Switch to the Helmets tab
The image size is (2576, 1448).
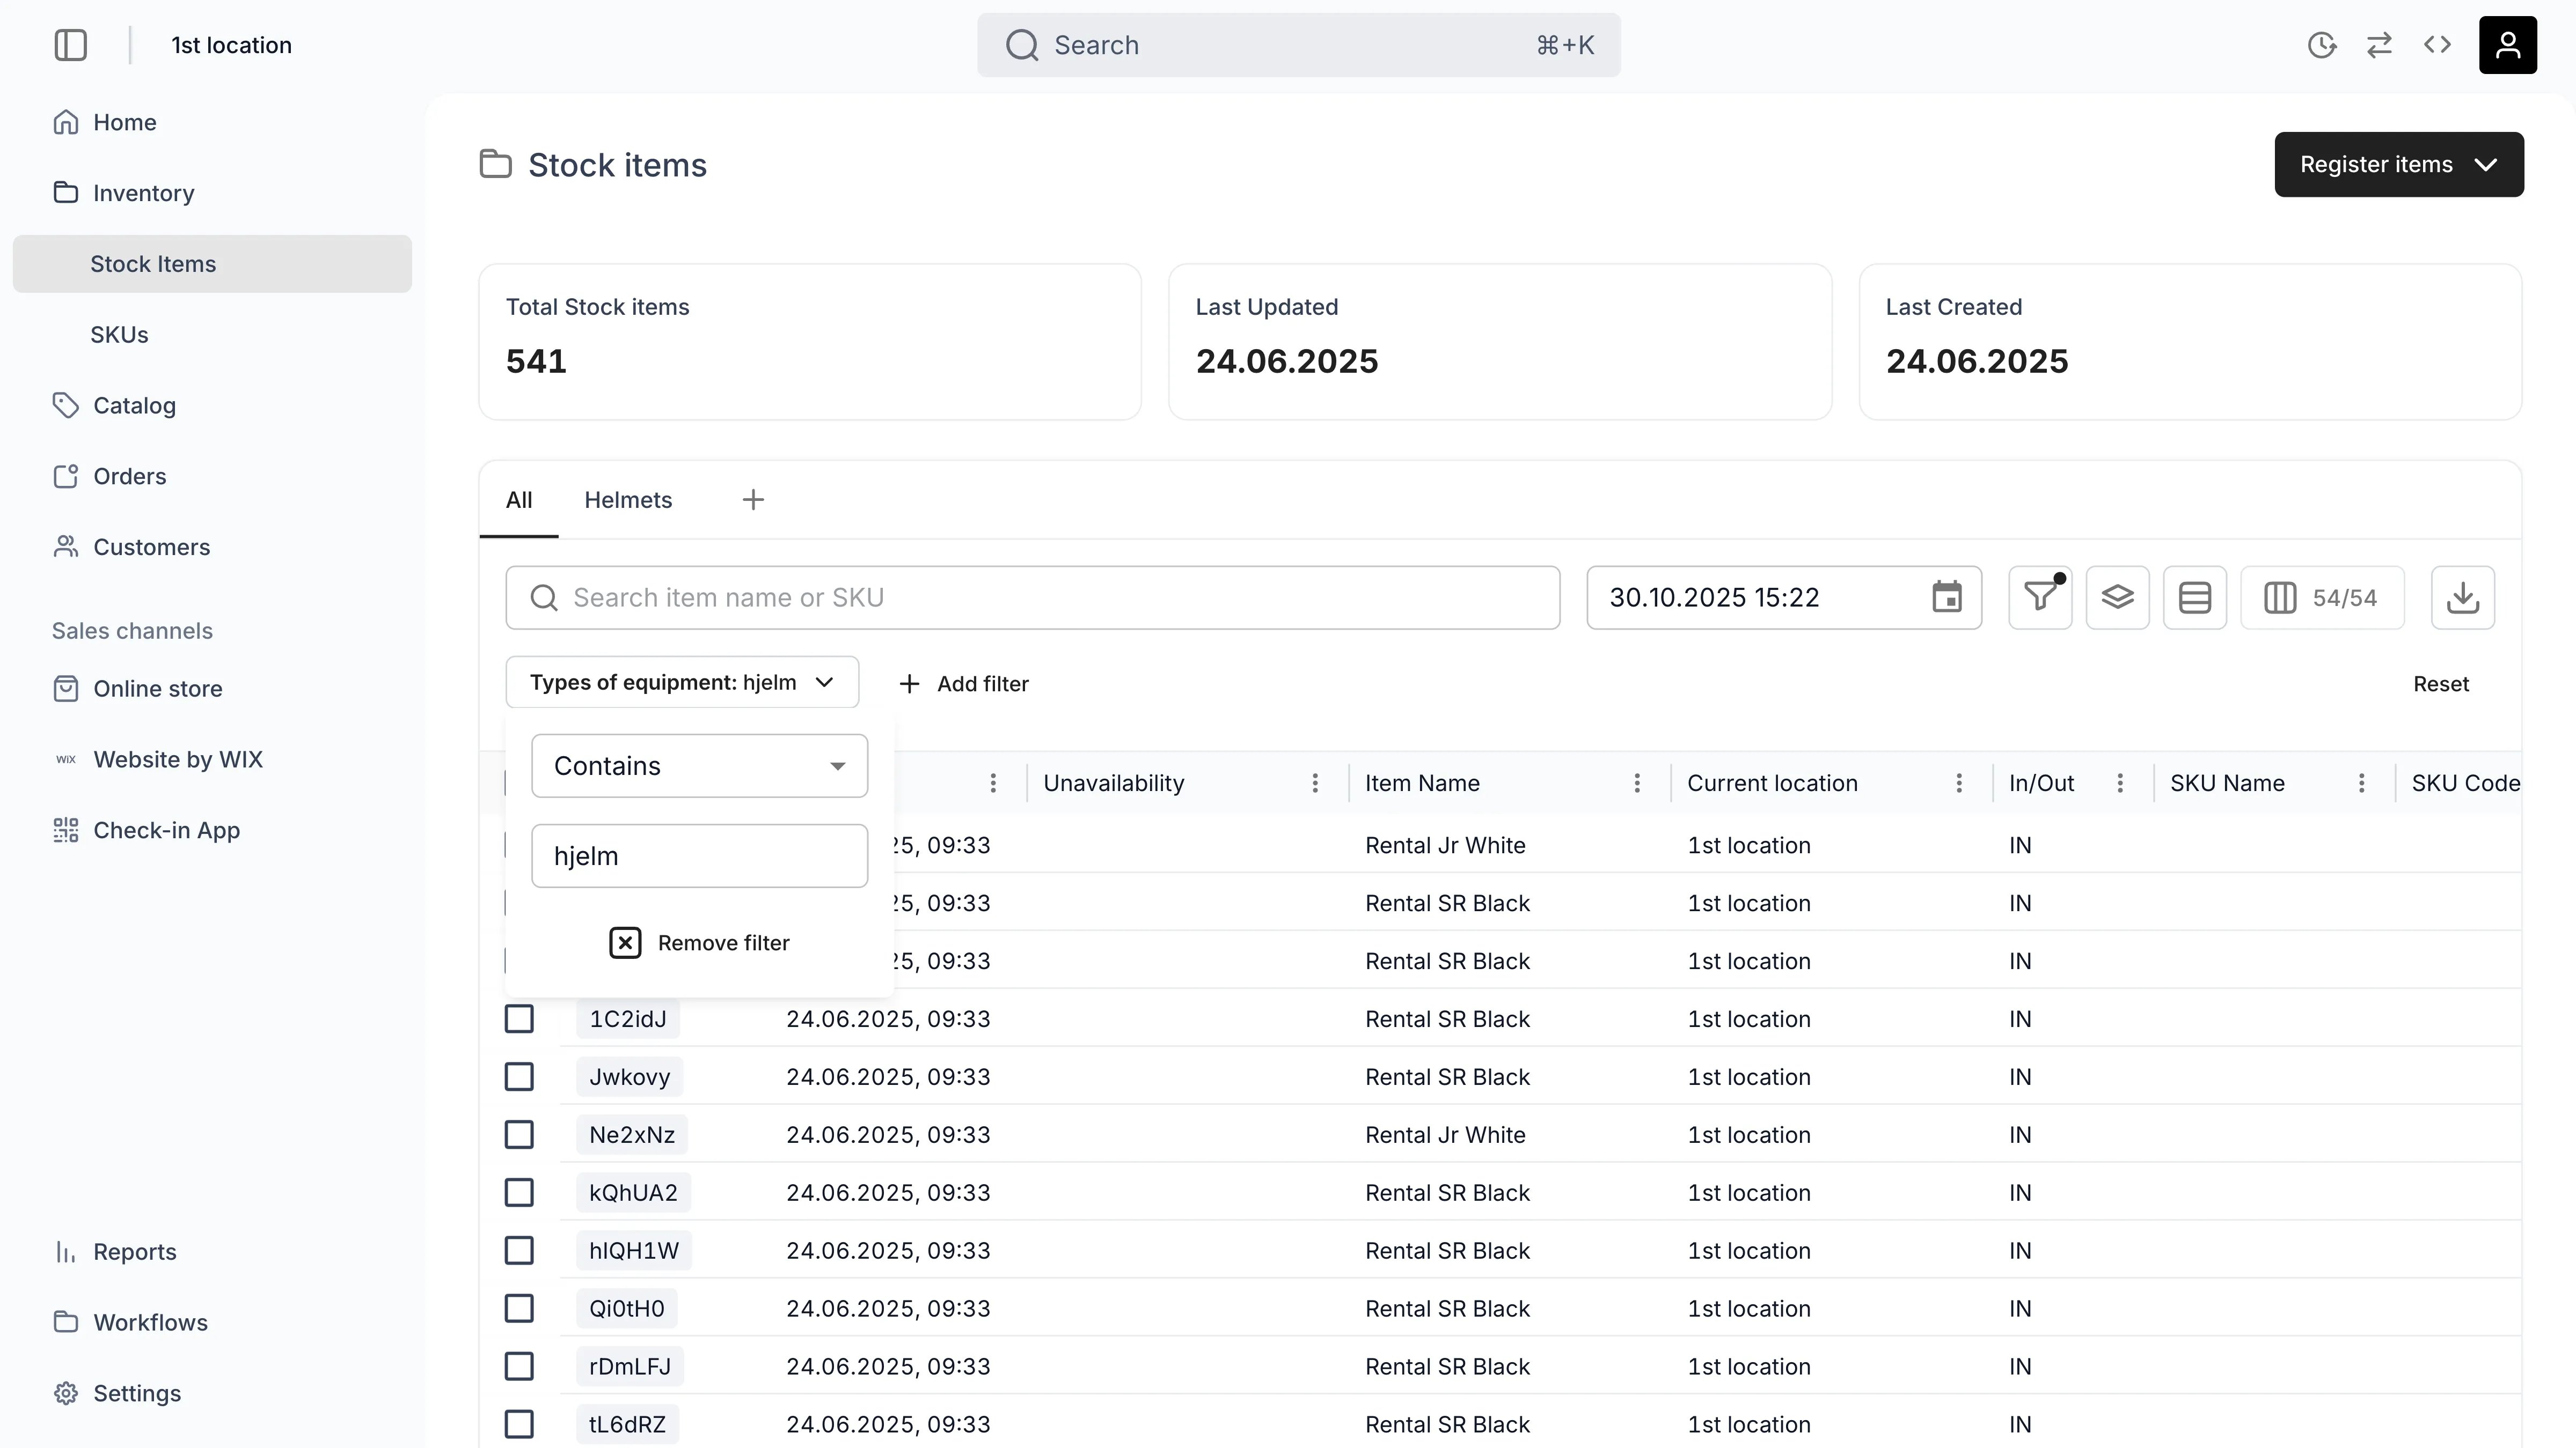point(628,500)
